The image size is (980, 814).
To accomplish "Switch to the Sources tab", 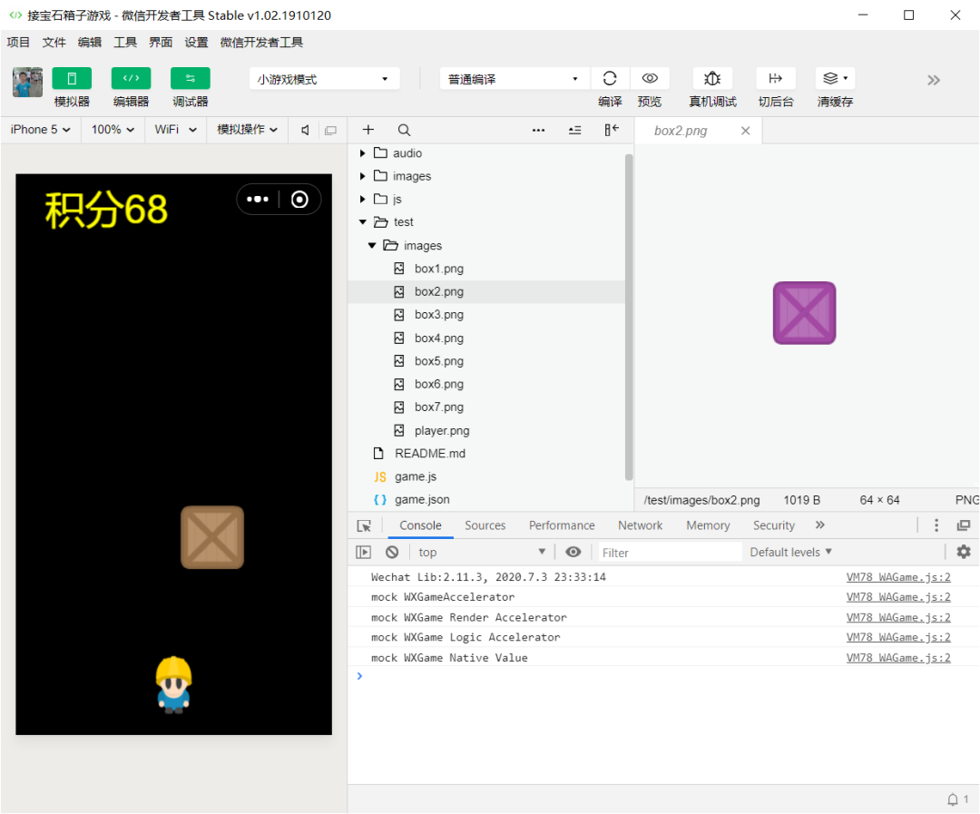I will point(485,525).
